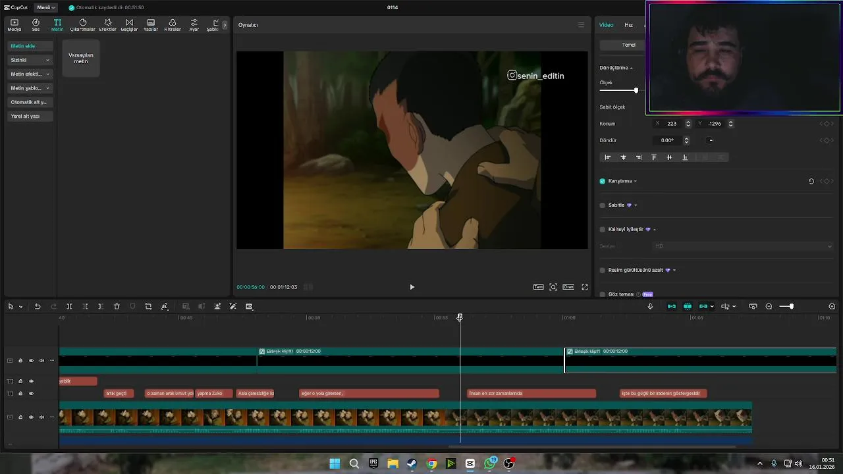Viewport: 843px width, 474px height.
Task: Show more tabs with right chevron
Action: 225,25
